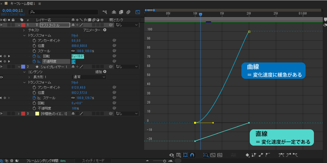
Task: Open the 追加 add shape menu arrow
Action: [105, 72]
